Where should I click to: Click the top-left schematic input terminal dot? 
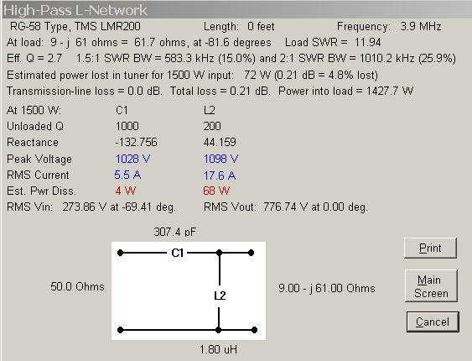(121, 253)
